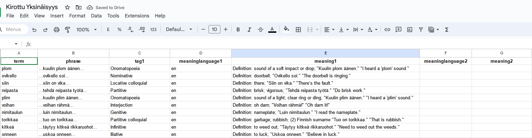This screenshot has width=532, height=138.
Task: Open the Default font dropdown
Action: tap(179, 30)
